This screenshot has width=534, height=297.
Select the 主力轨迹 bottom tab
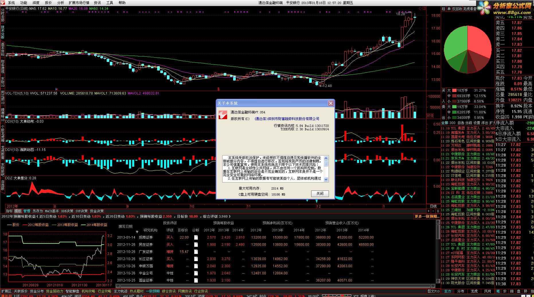120,291
